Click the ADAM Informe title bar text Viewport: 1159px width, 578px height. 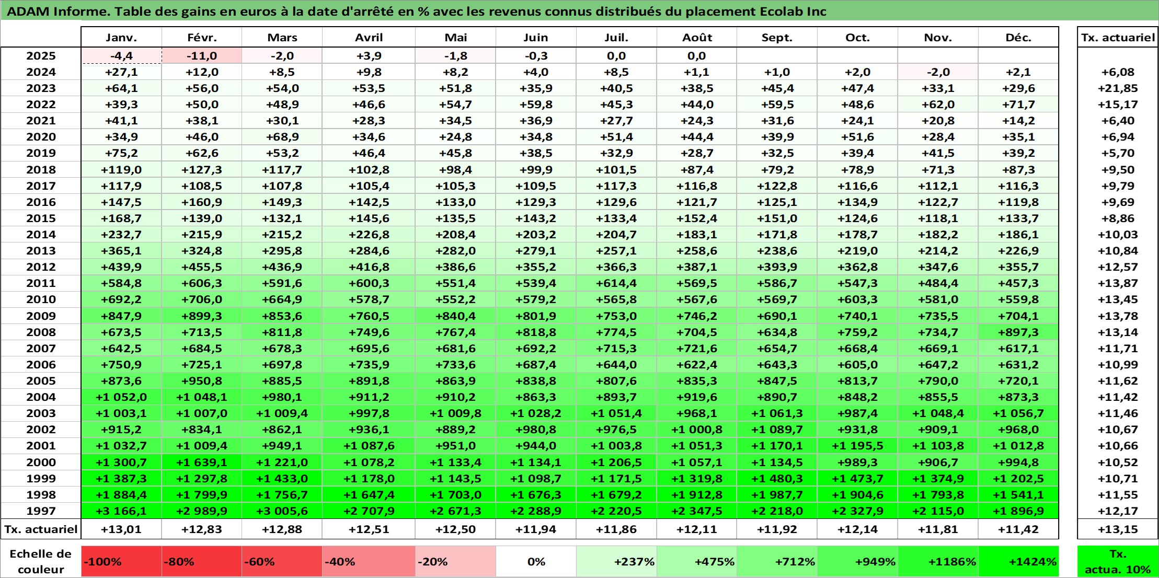[416, 11]
